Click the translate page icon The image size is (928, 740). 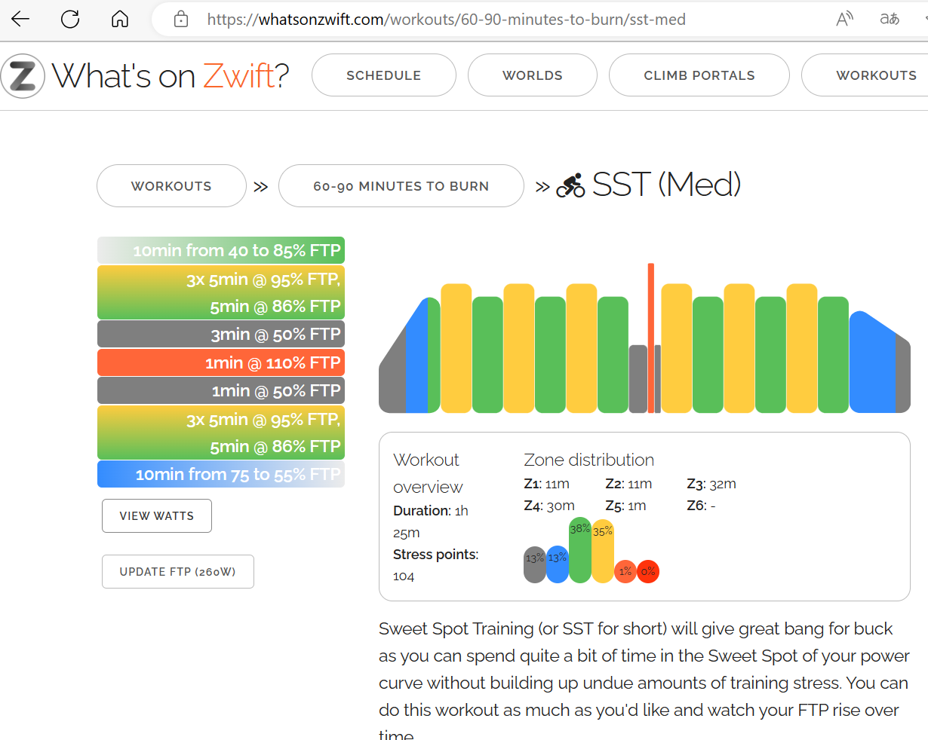pos(890,19)
